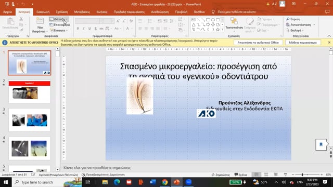The height and width of the screenshot is (187, 333).
Task: Click the Find (Εύρεση) magnifier
Action: coord(288,19)
